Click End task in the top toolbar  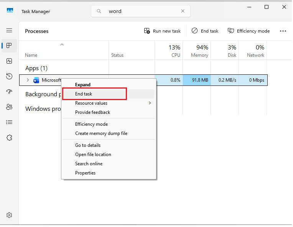pyautogui.click(x=205, y=31)
